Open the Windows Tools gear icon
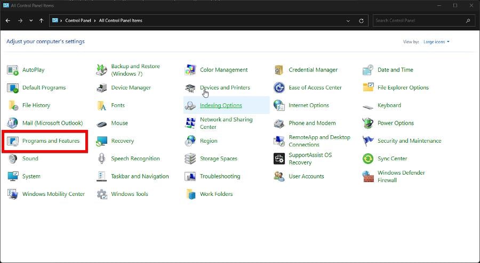 (x=101, y=194)
